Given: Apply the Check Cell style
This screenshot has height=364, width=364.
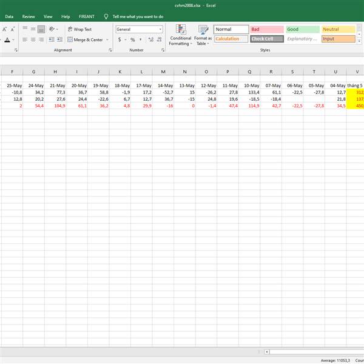Looking at the screenshot, I should (266, 39).
